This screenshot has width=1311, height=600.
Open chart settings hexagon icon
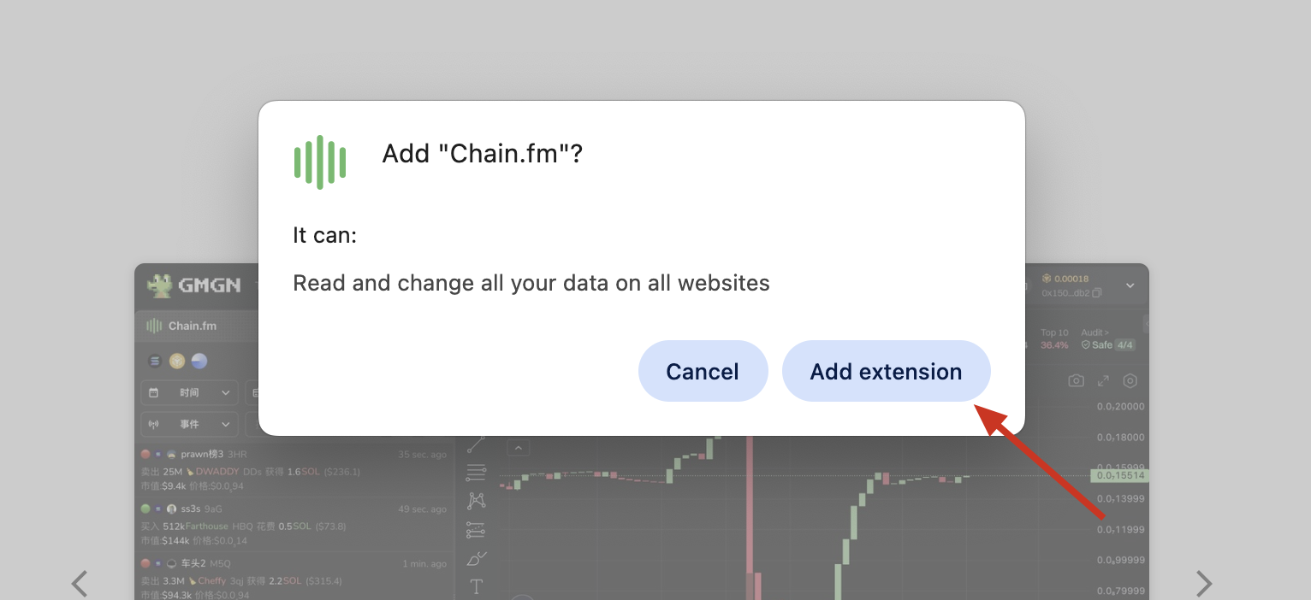tap(1130, 380)
